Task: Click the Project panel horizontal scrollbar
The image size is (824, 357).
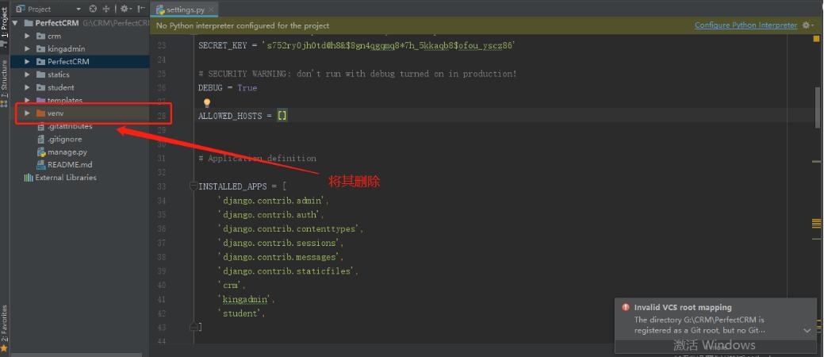Action: pos(76,355)
